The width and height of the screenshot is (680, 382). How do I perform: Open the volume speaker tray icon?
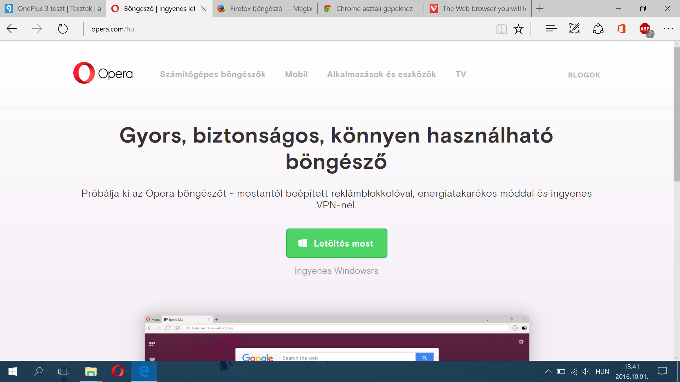click(586, 371)
